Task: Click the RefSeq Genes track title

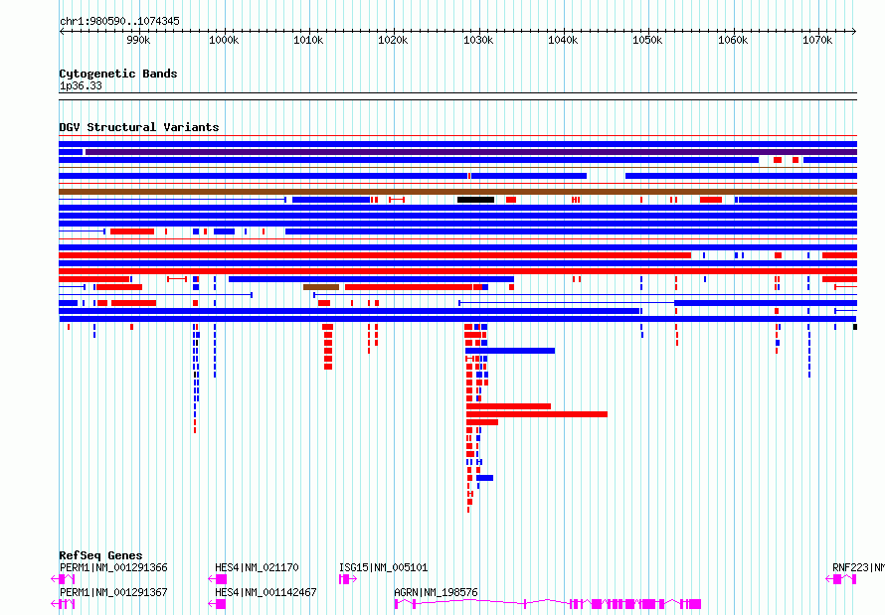Action: (100, 555)
